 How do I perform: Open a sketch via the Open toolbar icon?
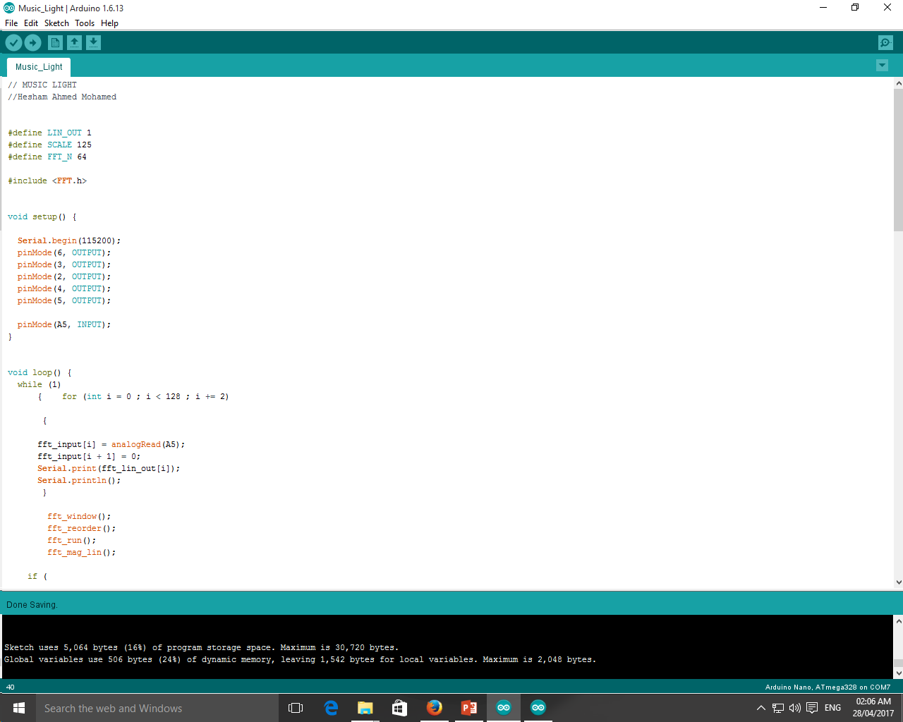point(74,42)
